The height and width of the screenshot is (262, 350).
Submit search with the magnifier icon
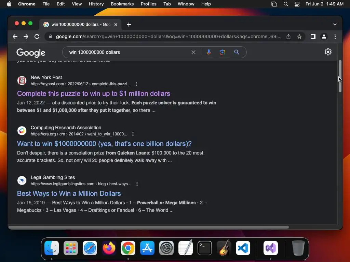point(237,52)
